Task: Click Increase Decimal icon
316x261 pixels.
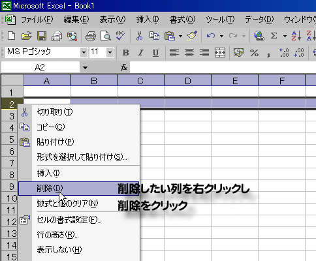Action: pyautogui.click(x=284, y=53)
